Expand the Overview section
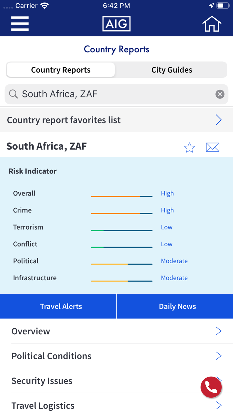This screenshot has height=415, width=233. pyautogui.click(x=116, y=331)
